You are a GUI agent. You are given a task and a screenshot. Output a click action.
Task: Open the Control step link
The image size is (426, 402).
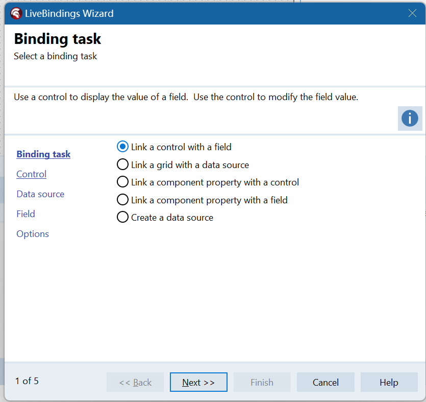pos(31,174)
